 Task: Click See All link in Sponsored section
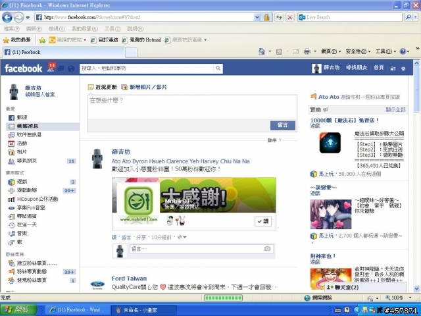coord(395,110)
